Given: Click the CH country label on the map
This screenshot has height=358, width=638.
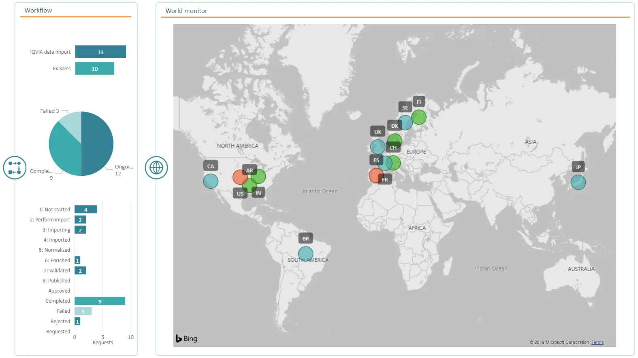Looking at the screenshot, I should [393, 147].
